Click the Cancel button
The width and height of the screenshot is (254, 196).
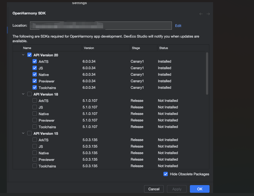[154, 189]
